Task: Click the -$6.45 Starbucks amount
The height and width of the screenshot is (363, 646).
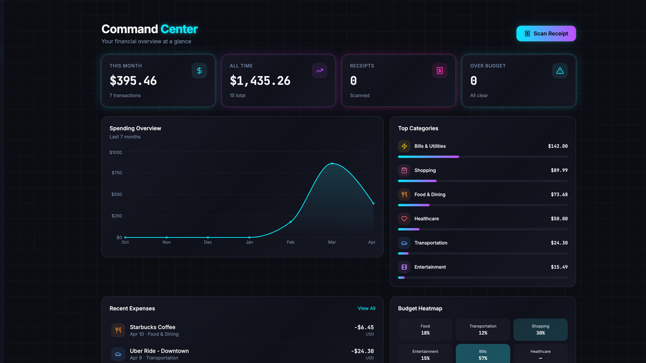Action: 364,327
